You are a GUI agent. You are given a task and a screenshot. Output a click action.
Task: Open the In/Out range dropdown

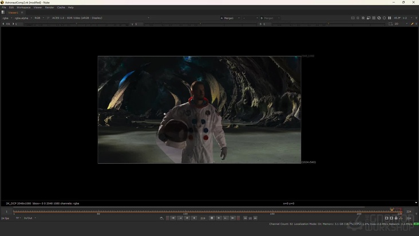[30, 218]
